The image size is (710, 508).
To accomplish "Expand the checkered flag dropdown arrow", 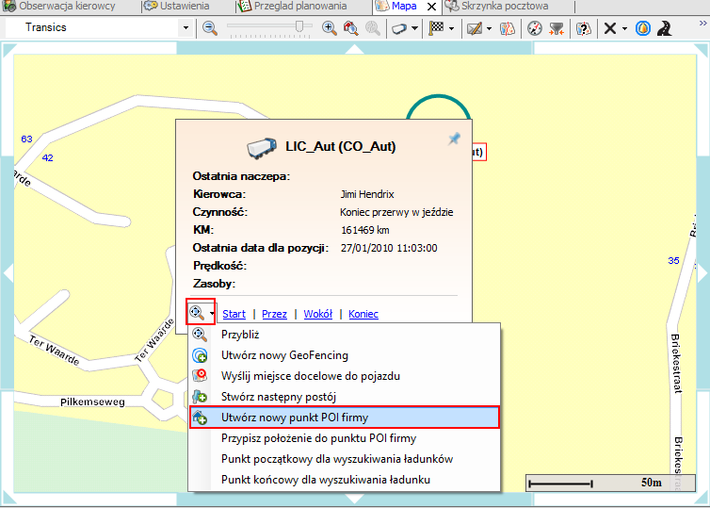I will pyautogui.click(x=452, y=28).
